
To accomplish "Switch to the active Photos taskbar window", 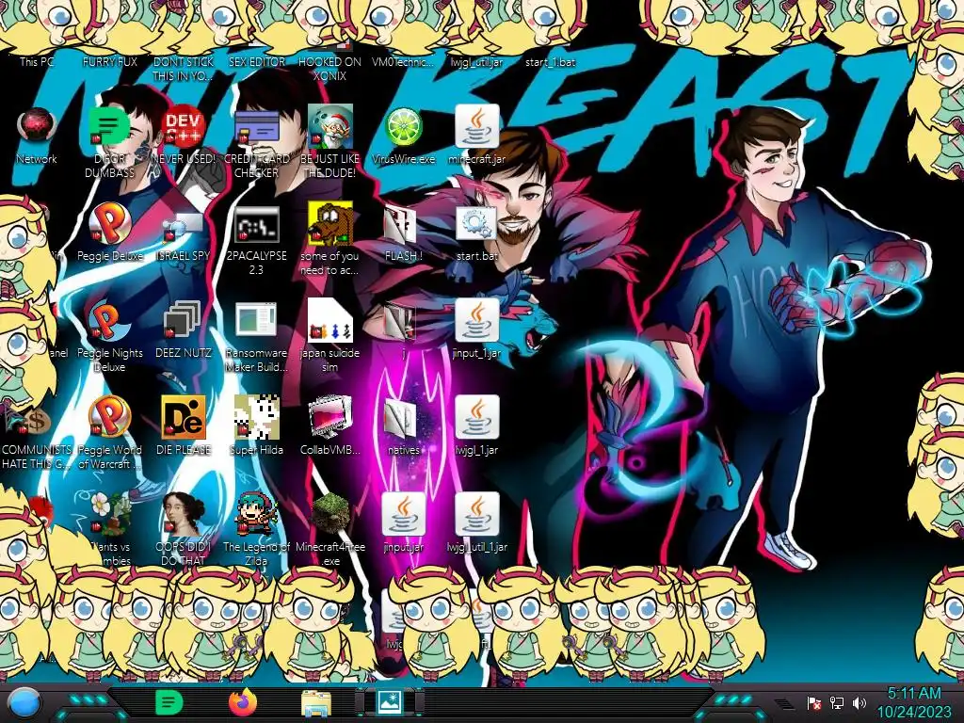I will click(389, 702).
